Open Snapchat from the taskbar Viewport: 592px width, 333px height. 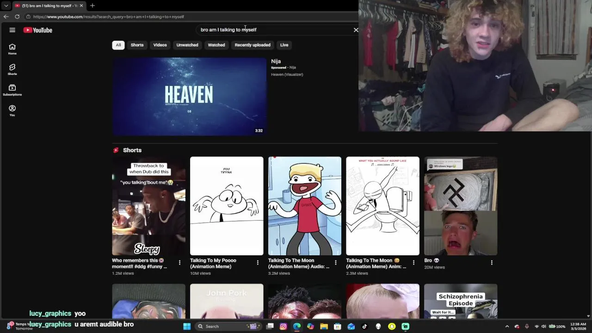click(392, 327)
